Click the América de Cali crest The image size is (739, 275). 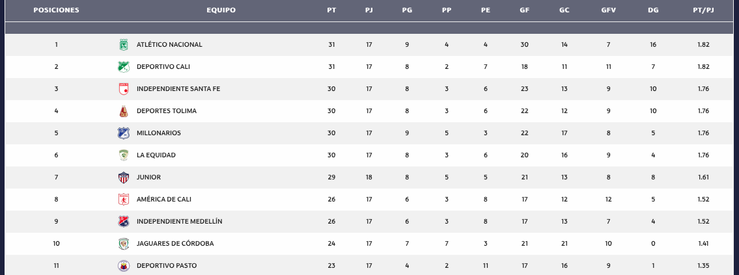coord(122,200)
